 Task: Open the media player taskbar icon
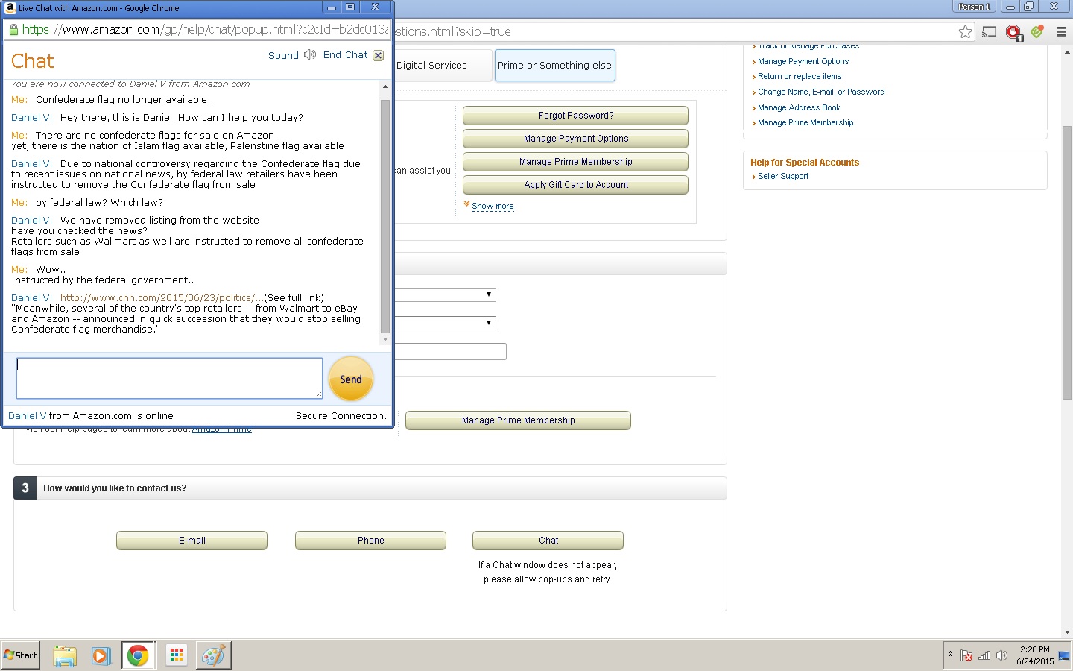pyautogui.click(x=101, y=656)
